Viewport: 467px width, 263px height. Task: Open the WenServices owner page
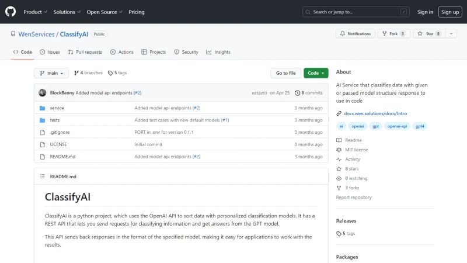(36, 34)
